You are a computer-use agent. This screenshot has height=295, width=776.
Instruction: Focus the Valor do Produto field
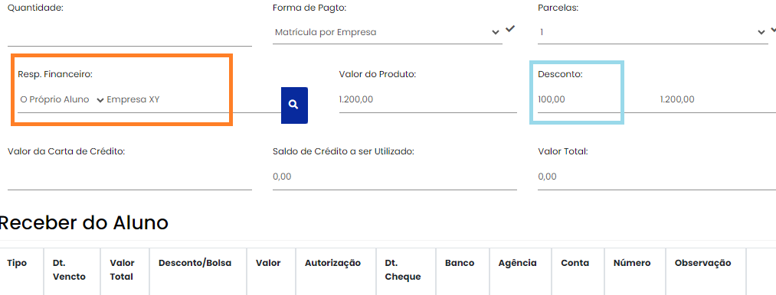tap(428, 100)
